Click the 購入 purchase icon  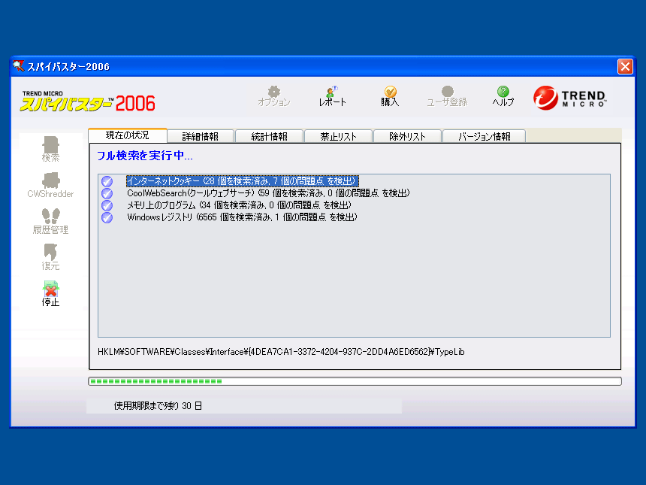[390, 96]
